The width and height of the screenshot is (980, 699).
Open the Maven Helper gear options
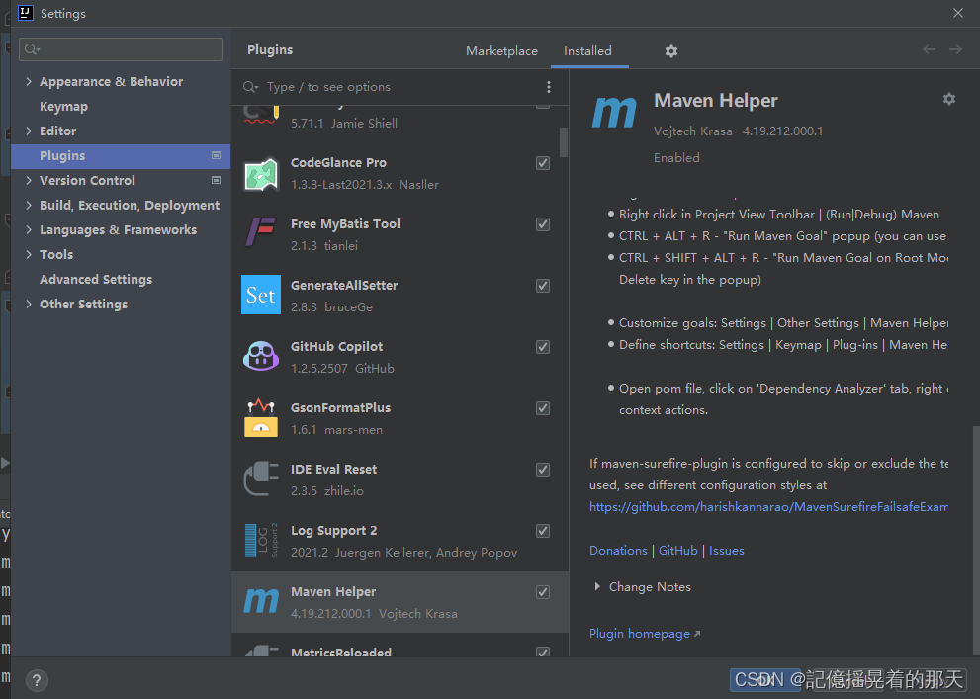[x=948, y=99]
